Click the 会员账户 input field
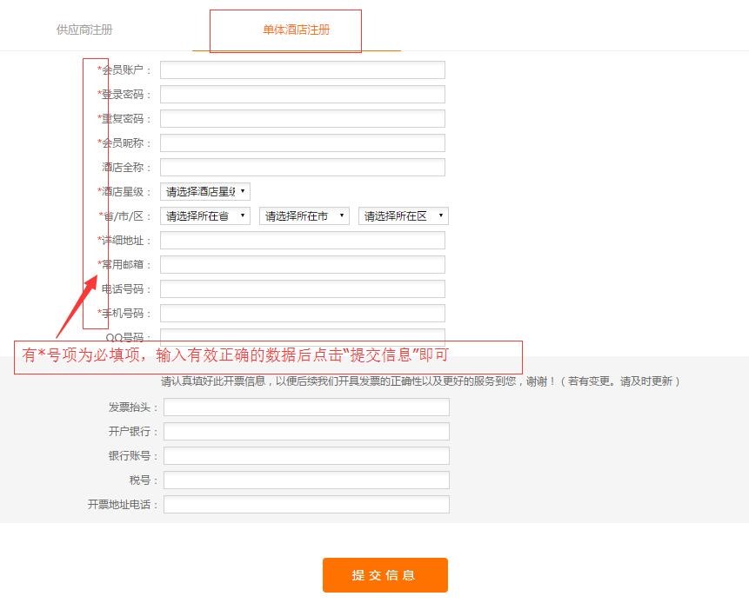The height and width of the screenshot is (616, 749). point(302,70)
